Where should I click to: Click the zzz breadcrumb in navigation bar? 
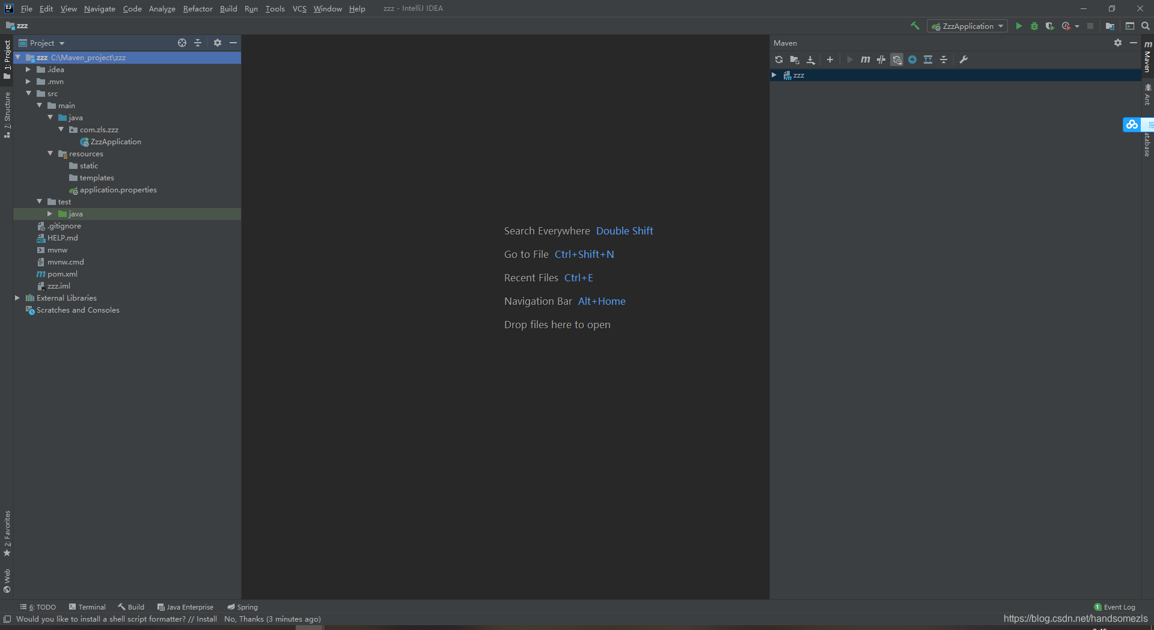click(17, 26)
